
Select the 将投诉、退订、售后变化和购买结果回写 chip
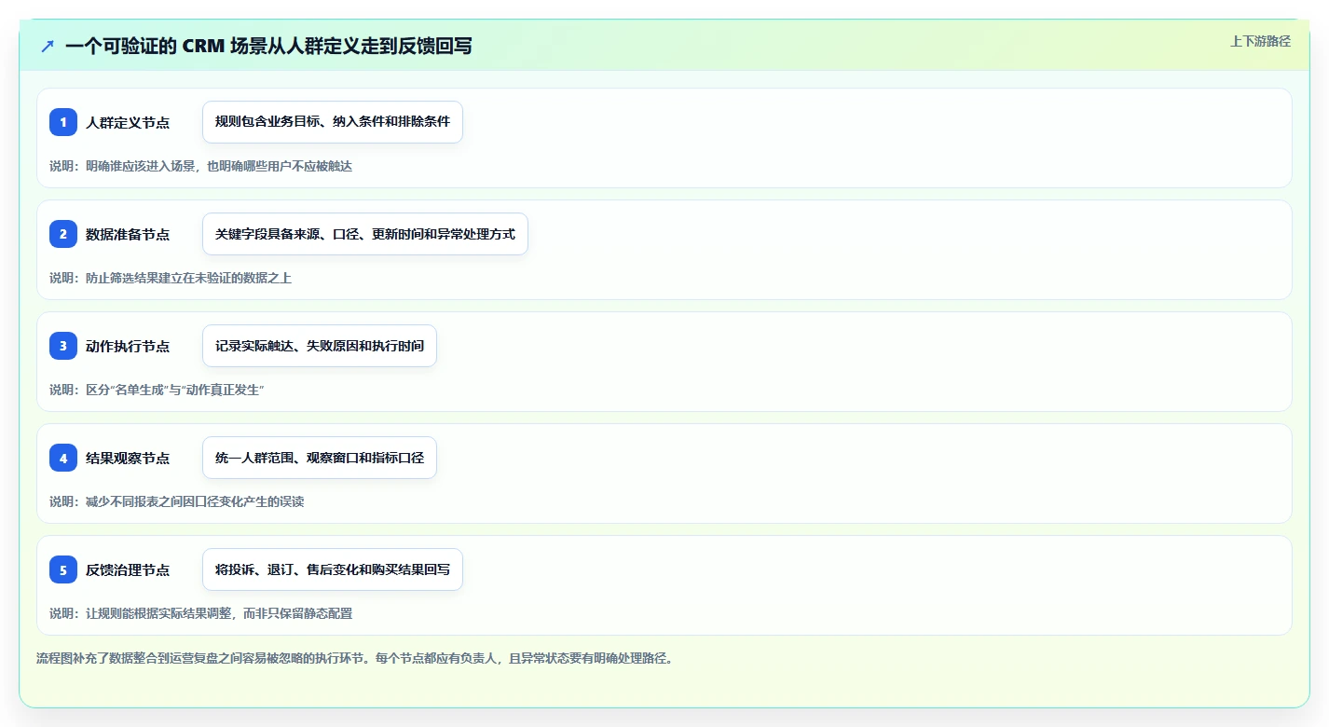point(333,569)
